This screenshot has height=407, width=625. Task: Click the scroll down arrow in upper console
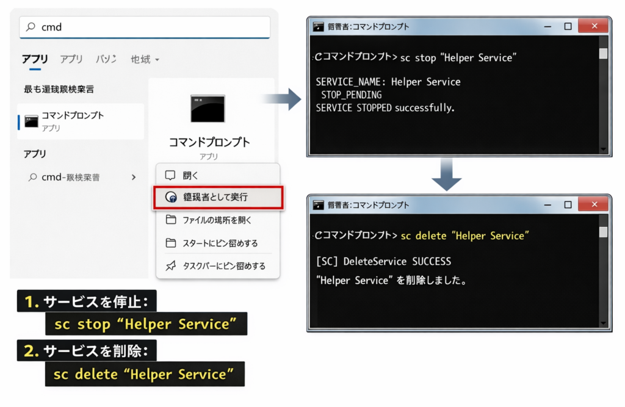[x=603, y=149]
